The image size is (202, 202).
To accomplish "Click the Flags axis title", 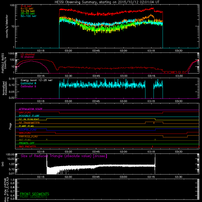I will [10, 126].
